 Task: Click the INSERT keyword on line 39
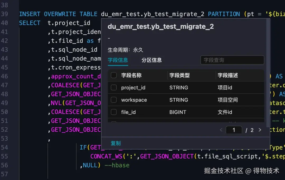pos(30,14)
